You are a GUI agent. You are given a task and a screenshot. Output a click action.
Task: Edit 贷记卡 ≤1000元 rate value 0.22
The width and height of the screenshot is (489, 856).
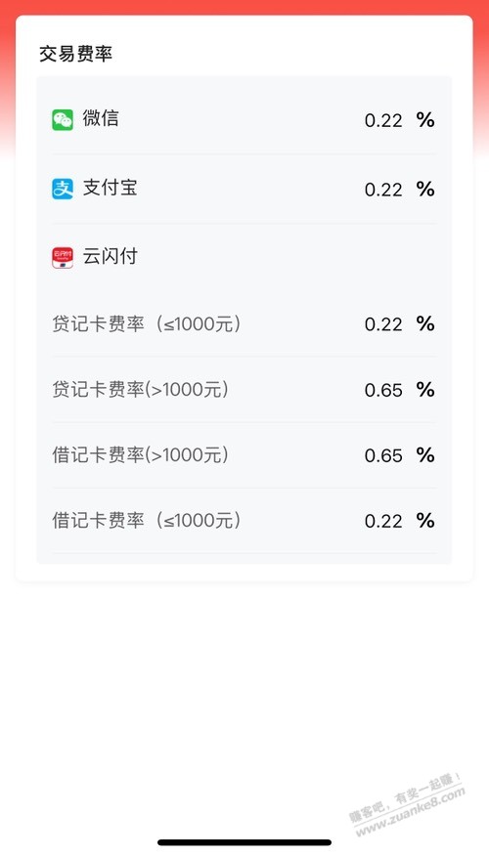(383, 324)
